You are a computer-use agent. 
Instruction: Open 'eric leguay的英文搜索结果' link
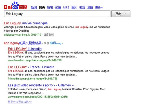23,43
